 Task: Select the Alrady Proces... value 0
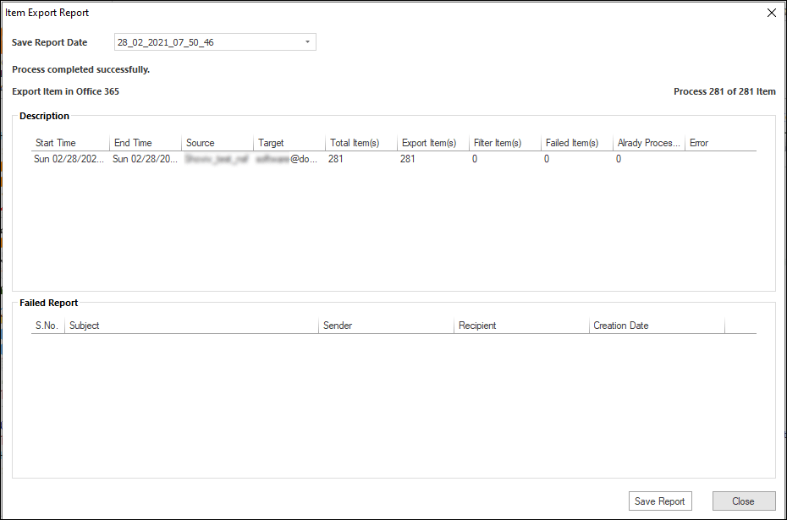619,159
